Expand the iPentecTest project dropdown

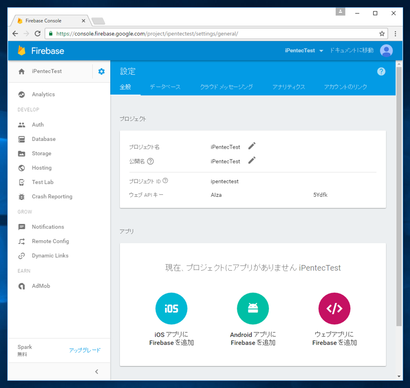coord(304,50)
